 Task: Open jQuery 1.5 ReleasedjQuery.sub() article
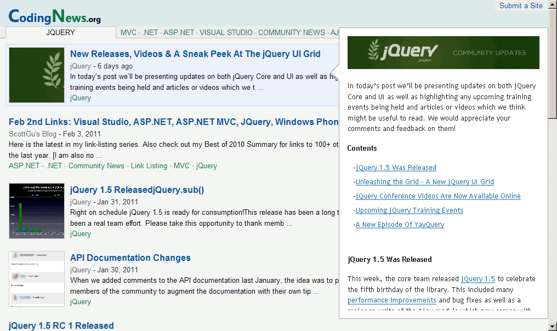pos(137,190)
